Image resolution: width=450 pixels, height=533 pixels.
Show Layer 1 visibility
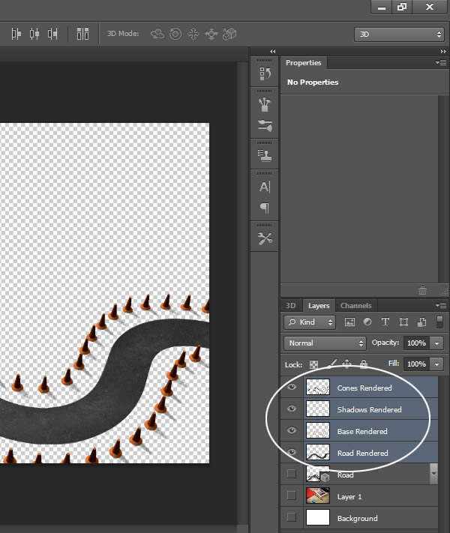(x=292, y=496)
